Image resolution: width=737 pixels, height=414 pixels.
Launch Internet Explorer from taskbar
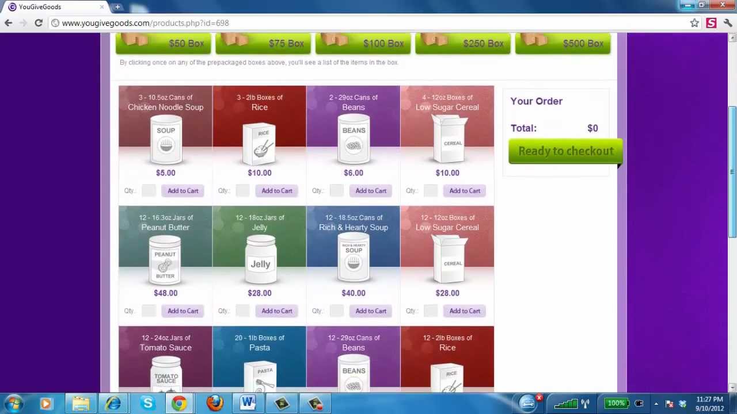[x=113, y=404]
